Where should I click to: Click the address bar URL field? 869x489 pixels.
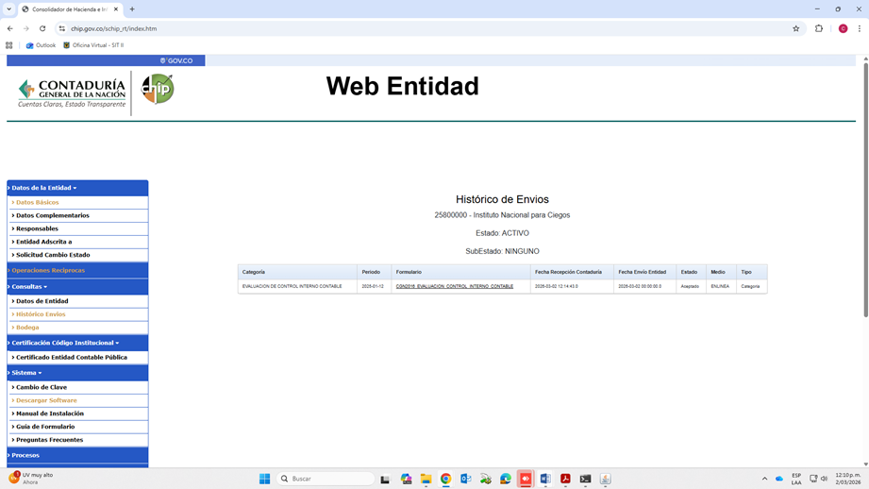point(426,28)
